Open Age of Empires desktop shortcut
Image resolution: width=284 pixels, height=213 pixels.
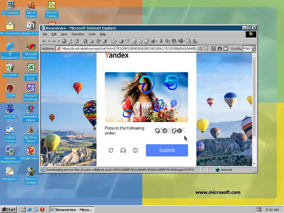(31, 9)
